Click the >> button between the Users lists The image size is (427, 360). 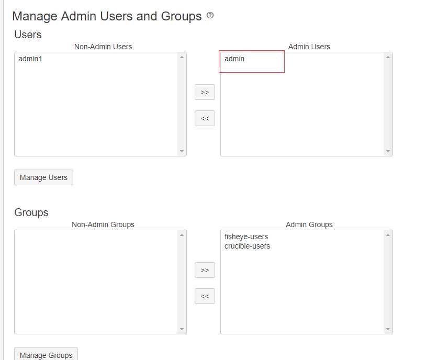205,92
